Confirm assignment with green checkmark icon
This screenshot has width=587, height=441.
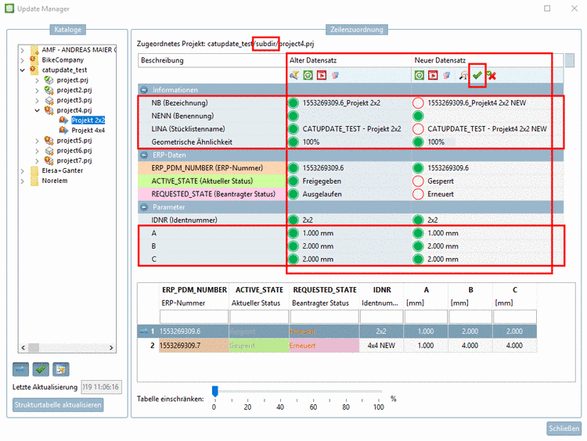click(477, 75)
